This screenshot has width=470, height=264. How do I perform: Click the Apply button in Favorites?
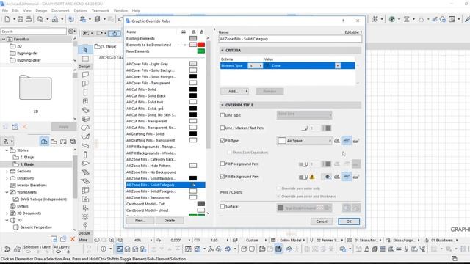64,127
